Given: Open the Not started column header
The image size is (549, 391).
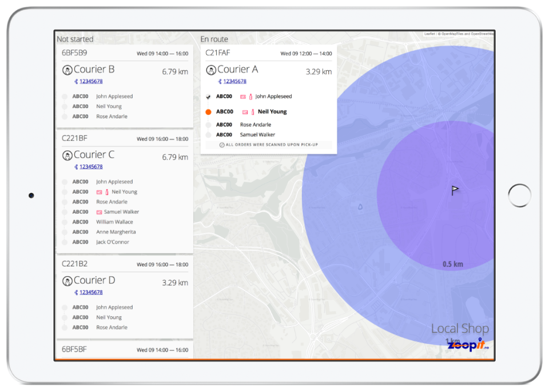Looking at the screenshot, I should click(x=75, y=39).
